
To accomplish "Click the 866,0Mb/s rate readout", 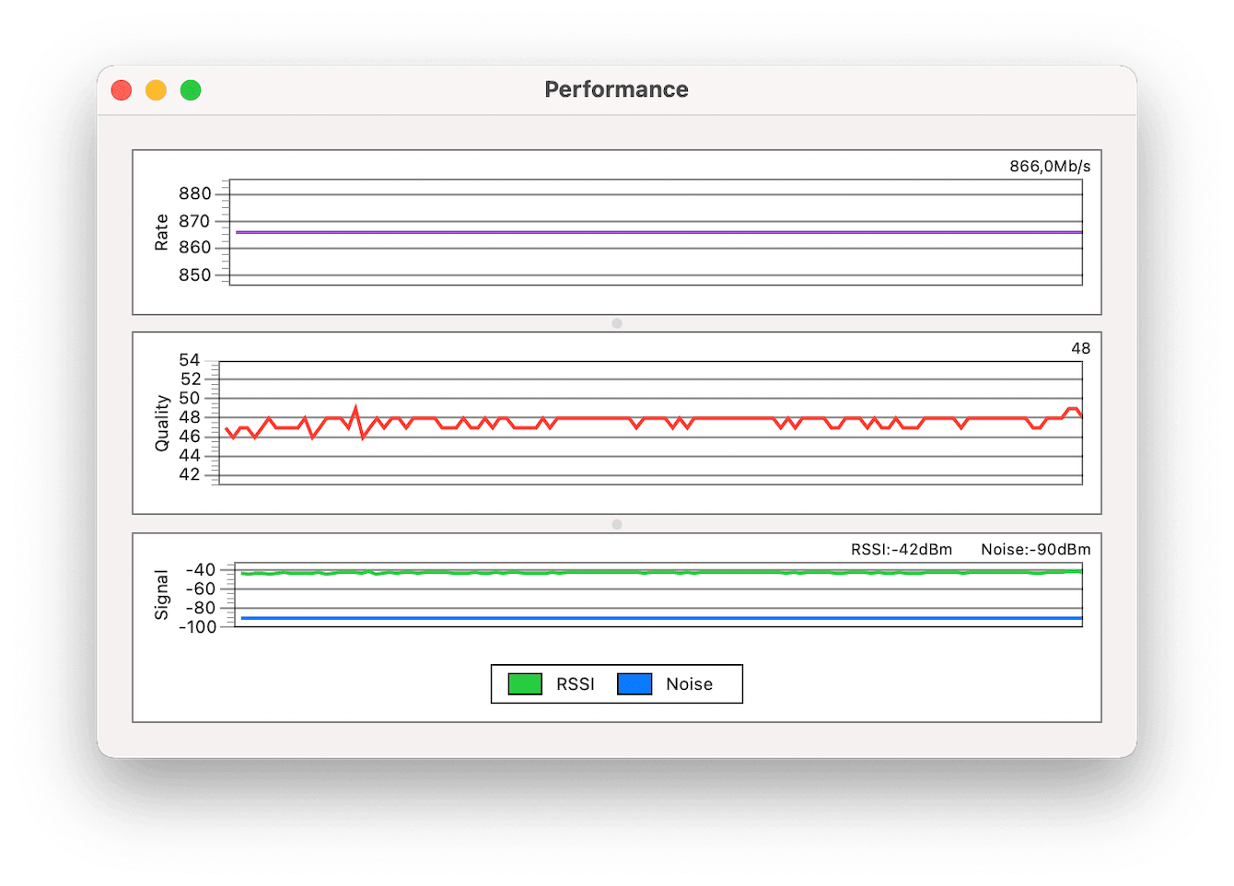I will click(1050, 167).
